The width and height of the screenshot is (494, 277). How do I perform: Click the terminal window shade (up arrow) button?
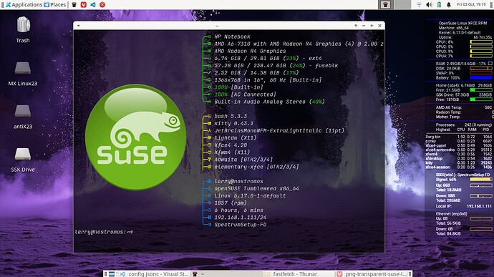click(x=356, y=26)
